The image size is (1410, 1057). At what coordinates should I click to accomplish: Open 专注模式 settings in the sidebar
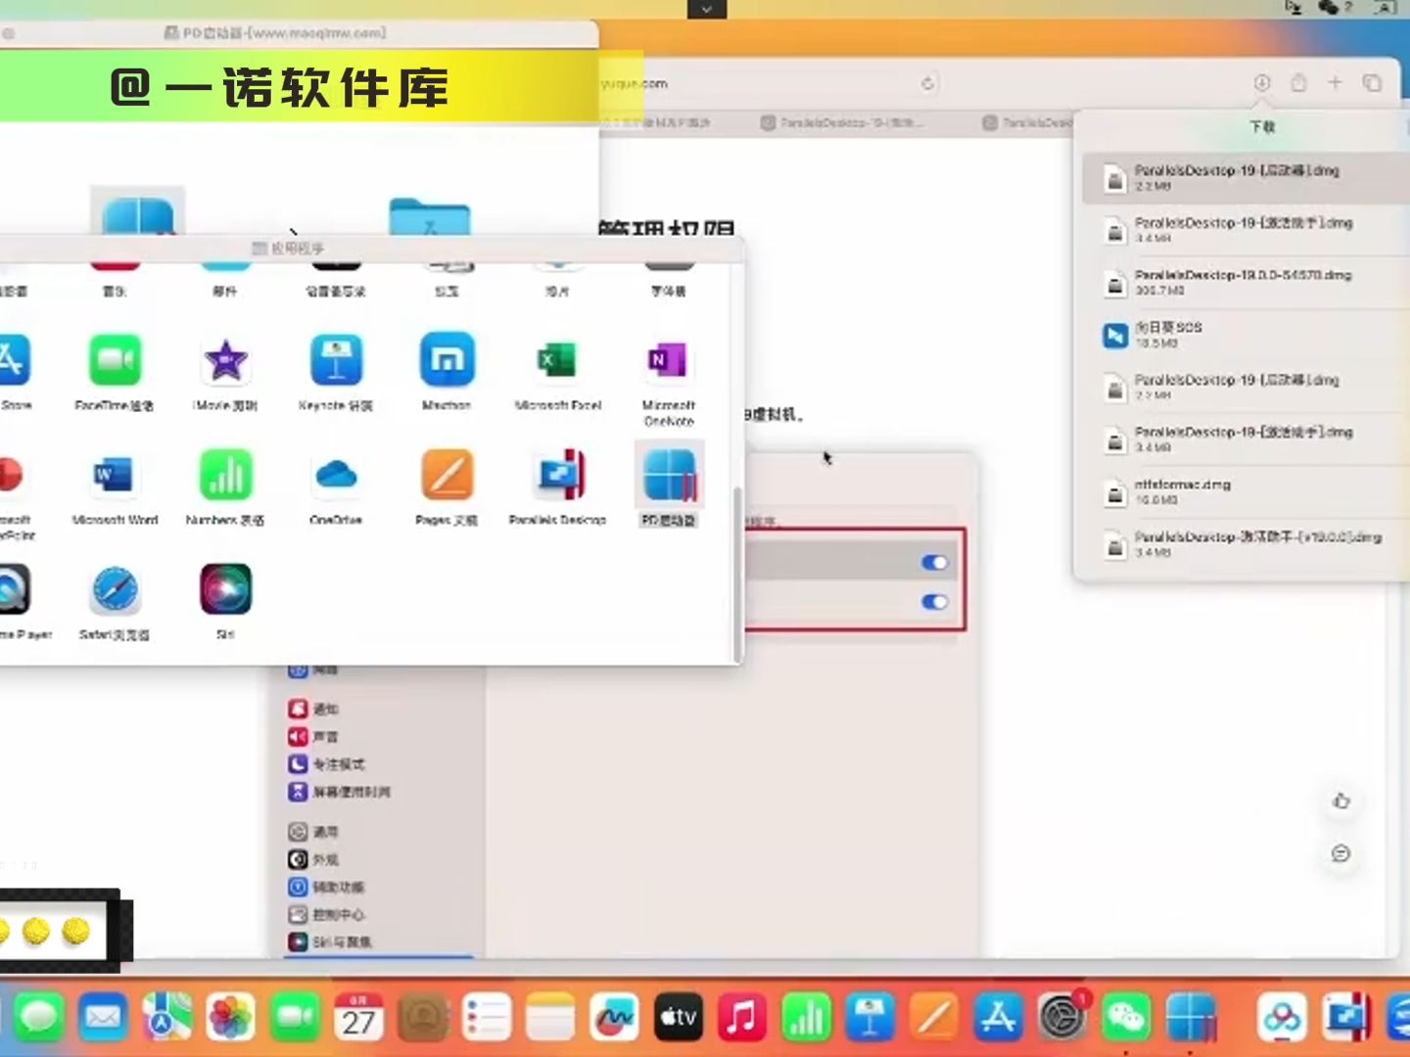[x=333, y=764]
